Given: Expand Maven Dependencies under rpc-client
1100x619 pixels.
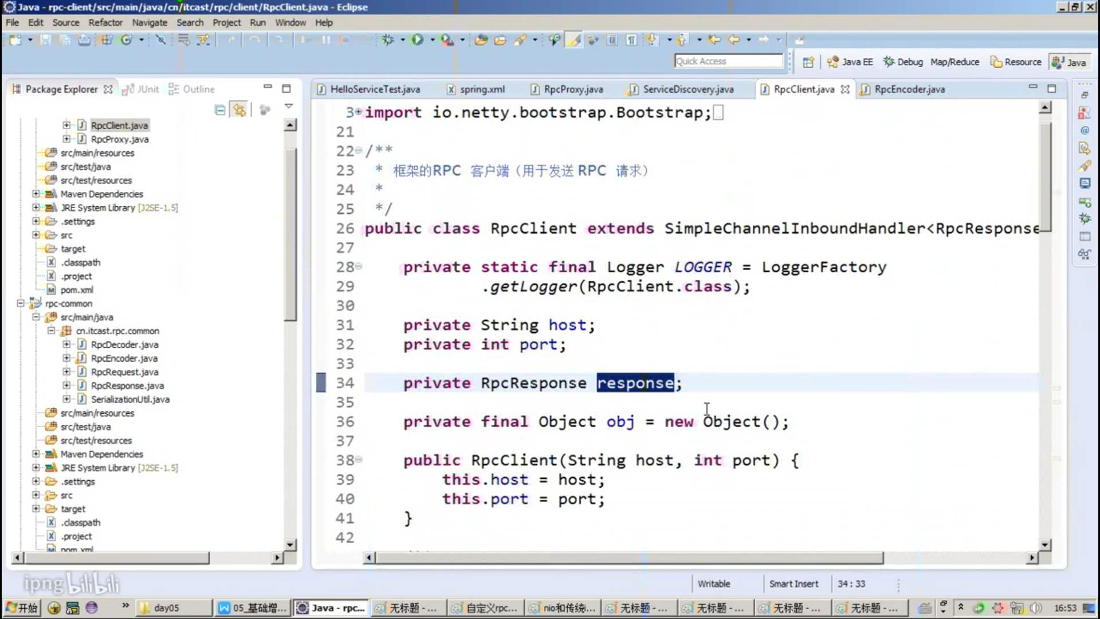Looking at the screenshot, I should 36,194.
